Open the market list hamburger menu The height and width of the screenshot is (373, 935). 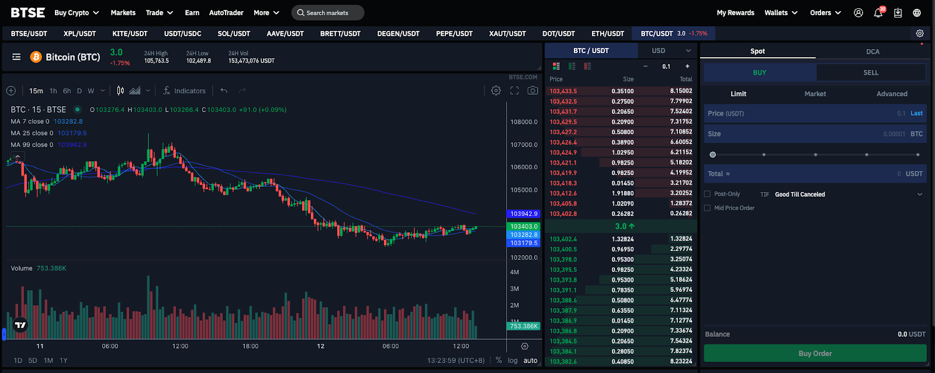point(16,57)
